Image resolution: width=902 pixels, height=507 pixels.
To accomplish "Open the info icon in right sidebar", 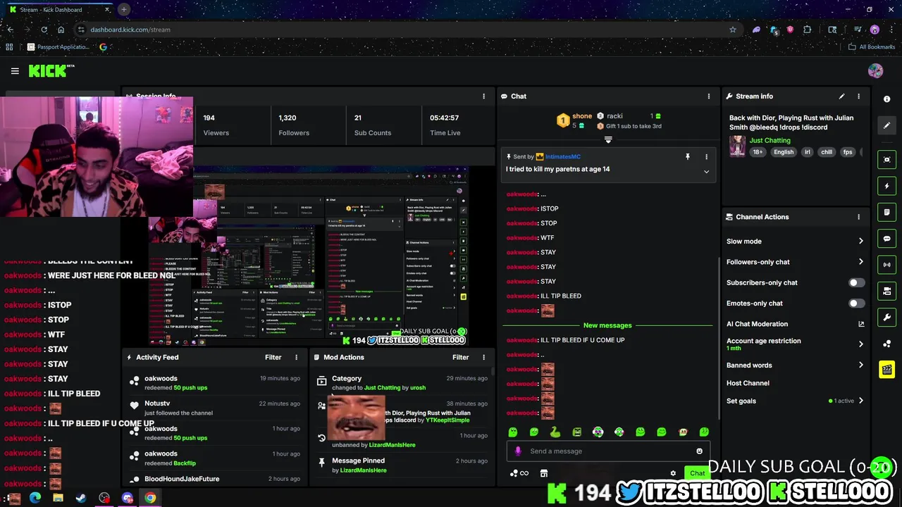I will pos(886,99).
